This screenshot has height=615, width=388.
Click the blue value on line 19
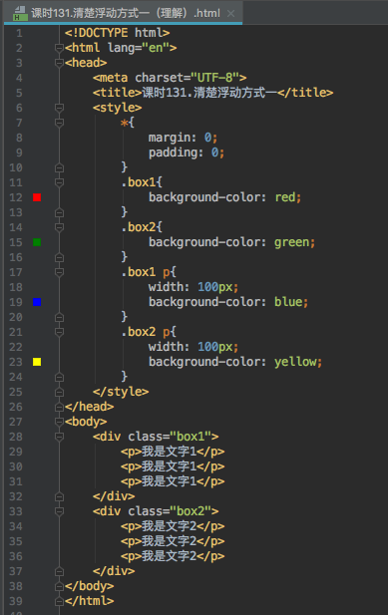288,302
